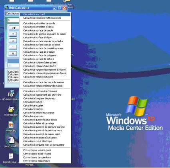Hit the 4 key on the calculator
The width and height of the screenshot is (170, 168).
pos(13,41)
